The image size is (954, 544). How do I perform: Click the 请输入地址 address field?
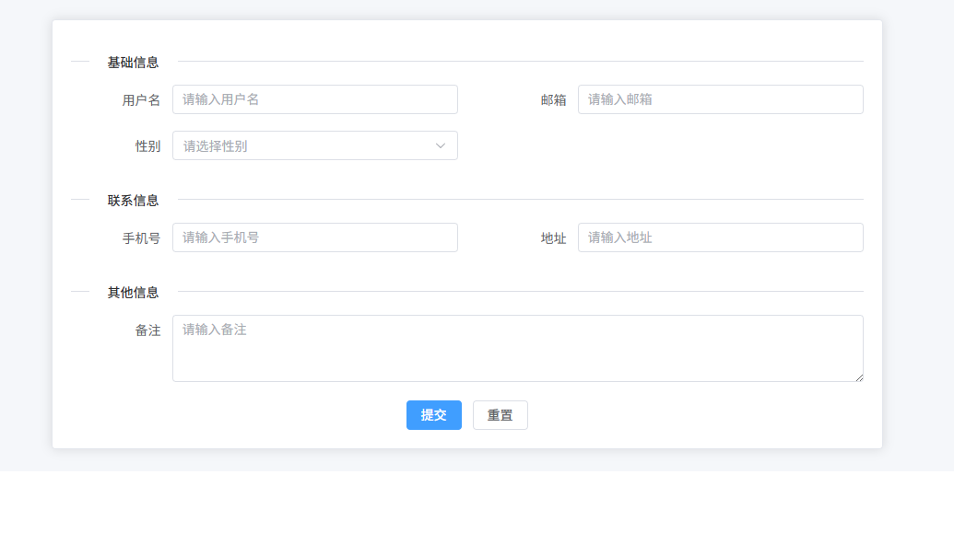tap(720, 237)
